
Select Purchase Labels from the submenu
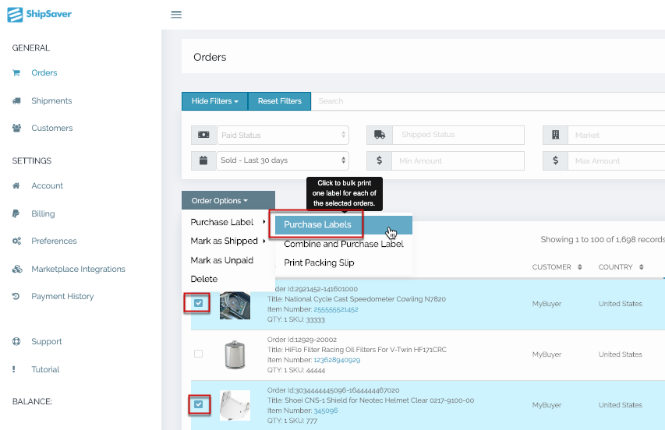[x=317, y=224]
